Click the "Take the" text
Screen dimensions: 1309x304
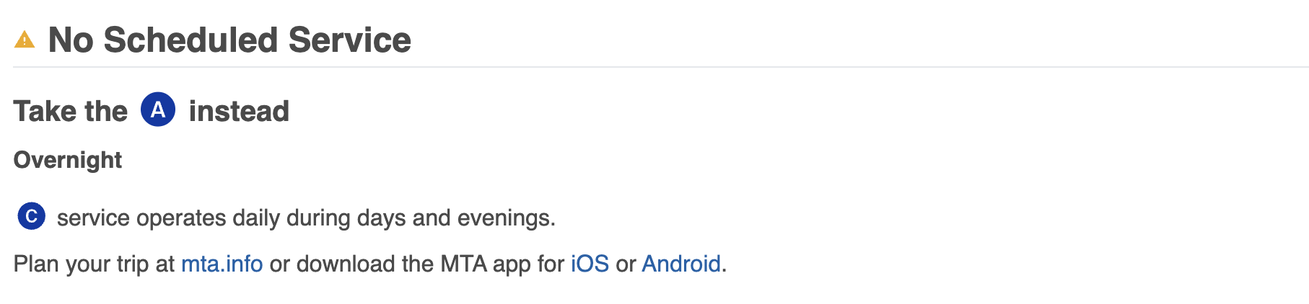point(70,111)
